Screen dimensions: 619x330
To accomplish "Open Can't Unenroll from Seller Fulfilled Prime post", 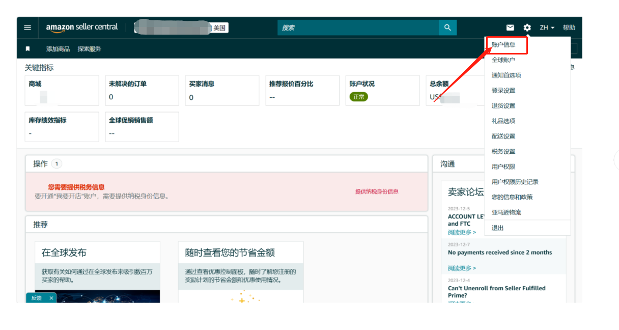I will [496, 292].
